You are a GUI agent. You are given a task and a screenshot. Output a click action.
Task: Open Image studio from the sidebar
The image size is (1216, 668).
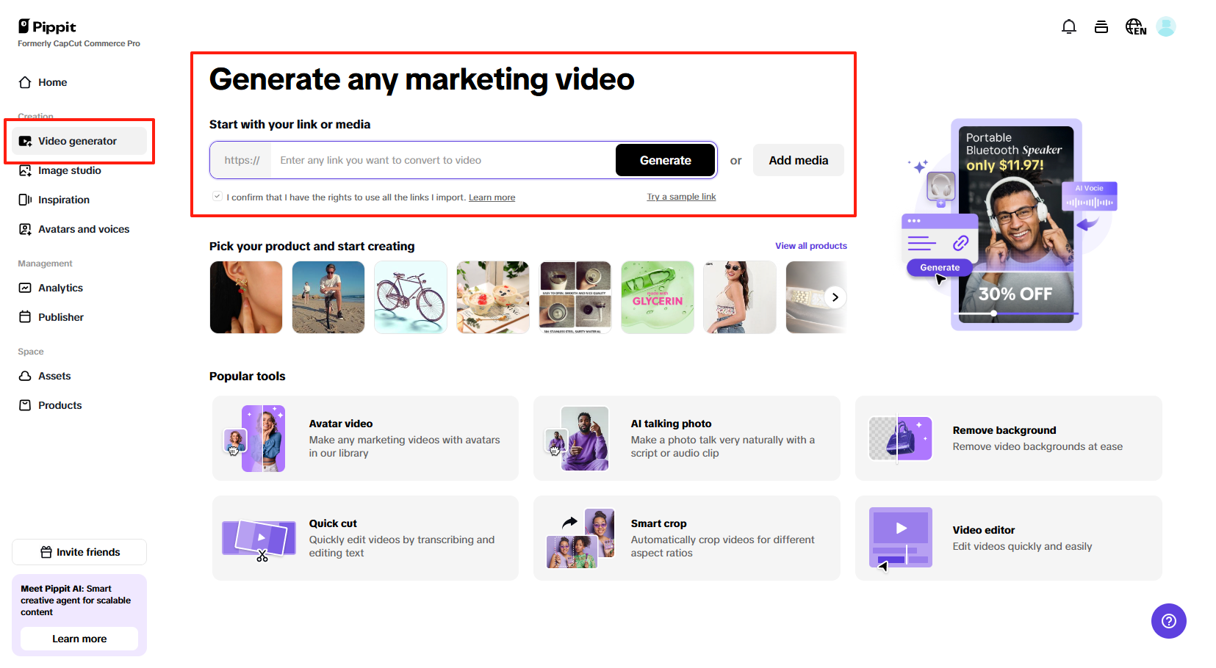[x=70, y=170]
